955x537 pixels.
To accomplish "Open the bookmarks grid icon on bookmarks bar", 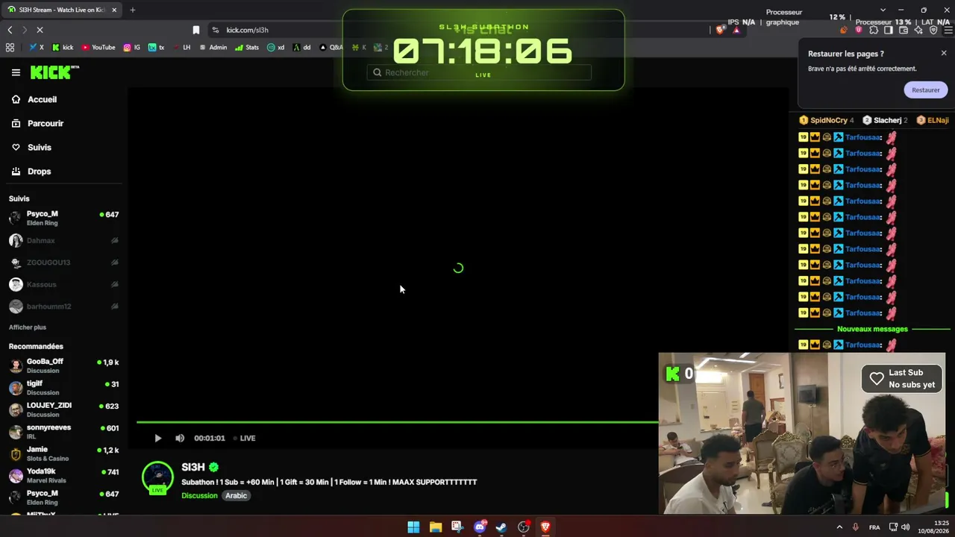I will [x=10, y=47].
